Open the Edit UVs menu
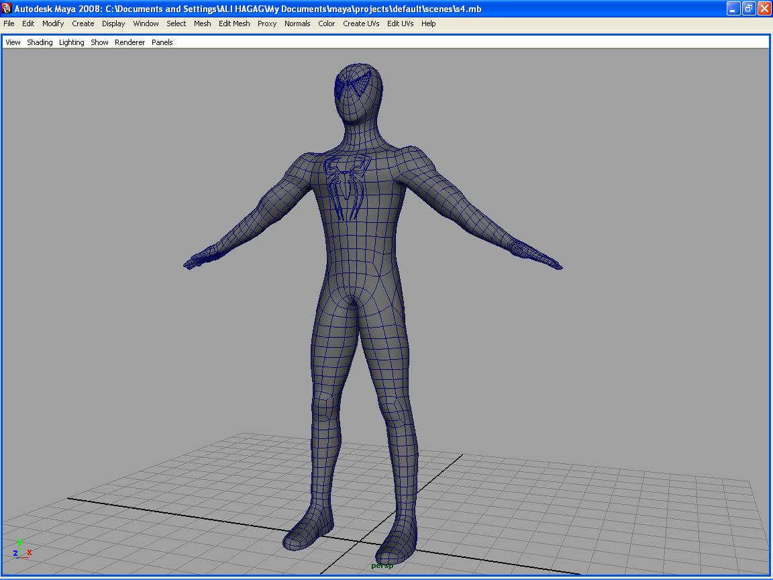The height and width of the screenshot is (580, 773). pos(401,23)
